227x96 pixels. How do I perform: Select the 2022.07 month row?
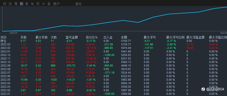coord(114,73)
